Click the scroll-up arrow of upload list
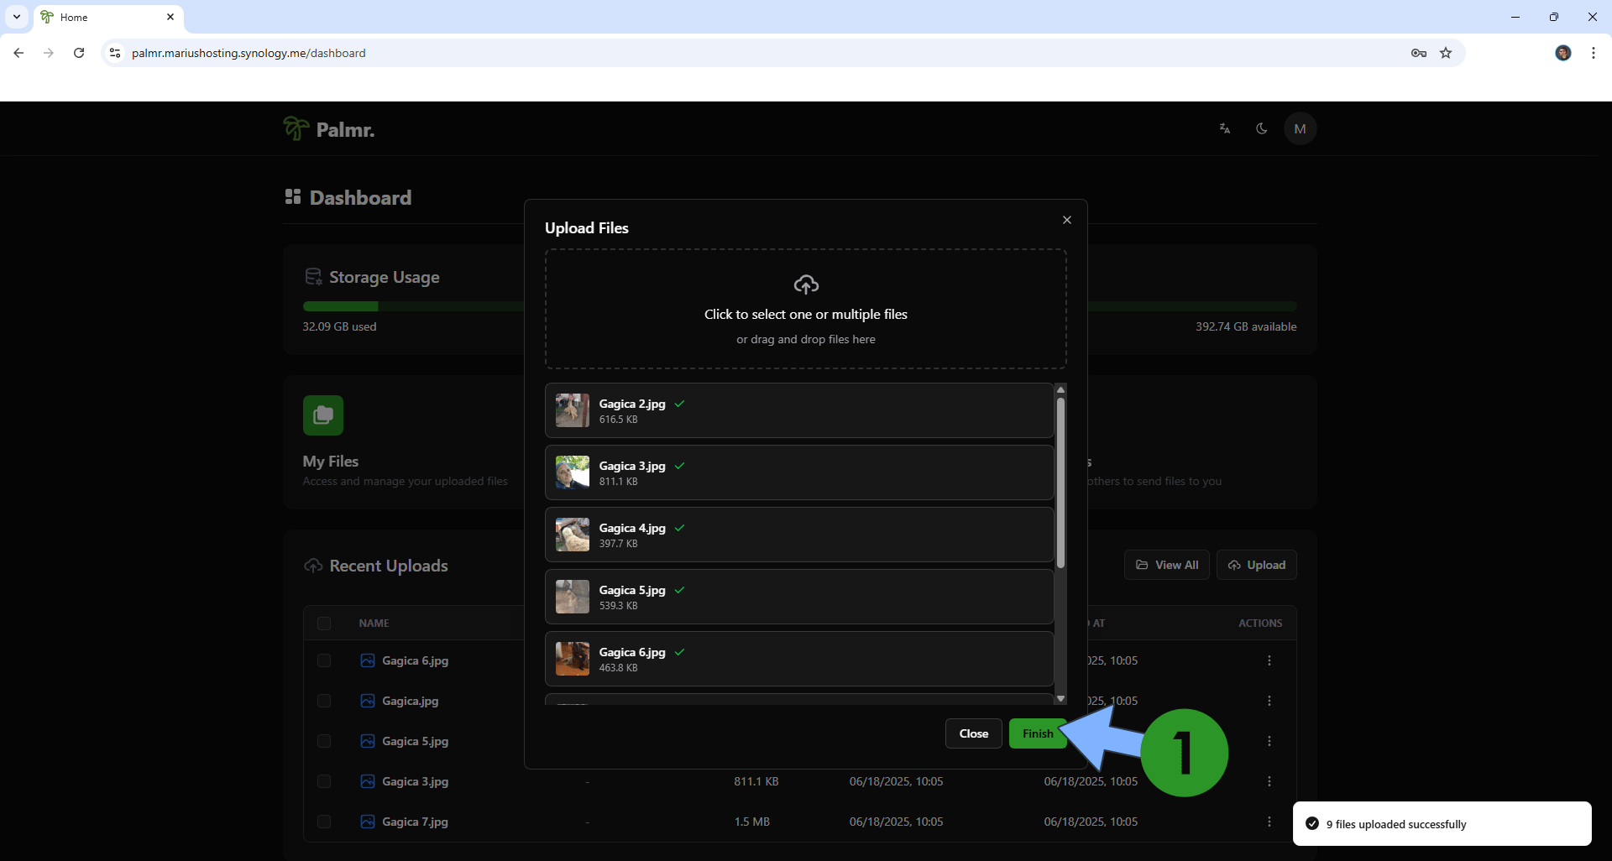 pyautogui.click(x=1060, y=389)
